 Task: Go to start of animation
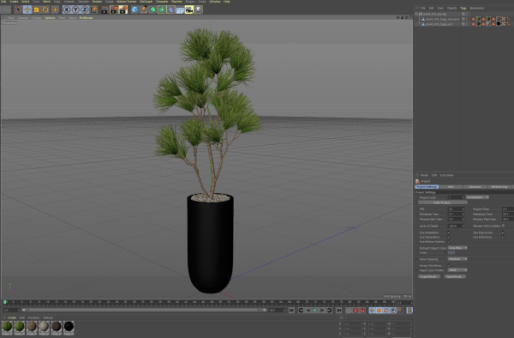(x=291, y=311)
